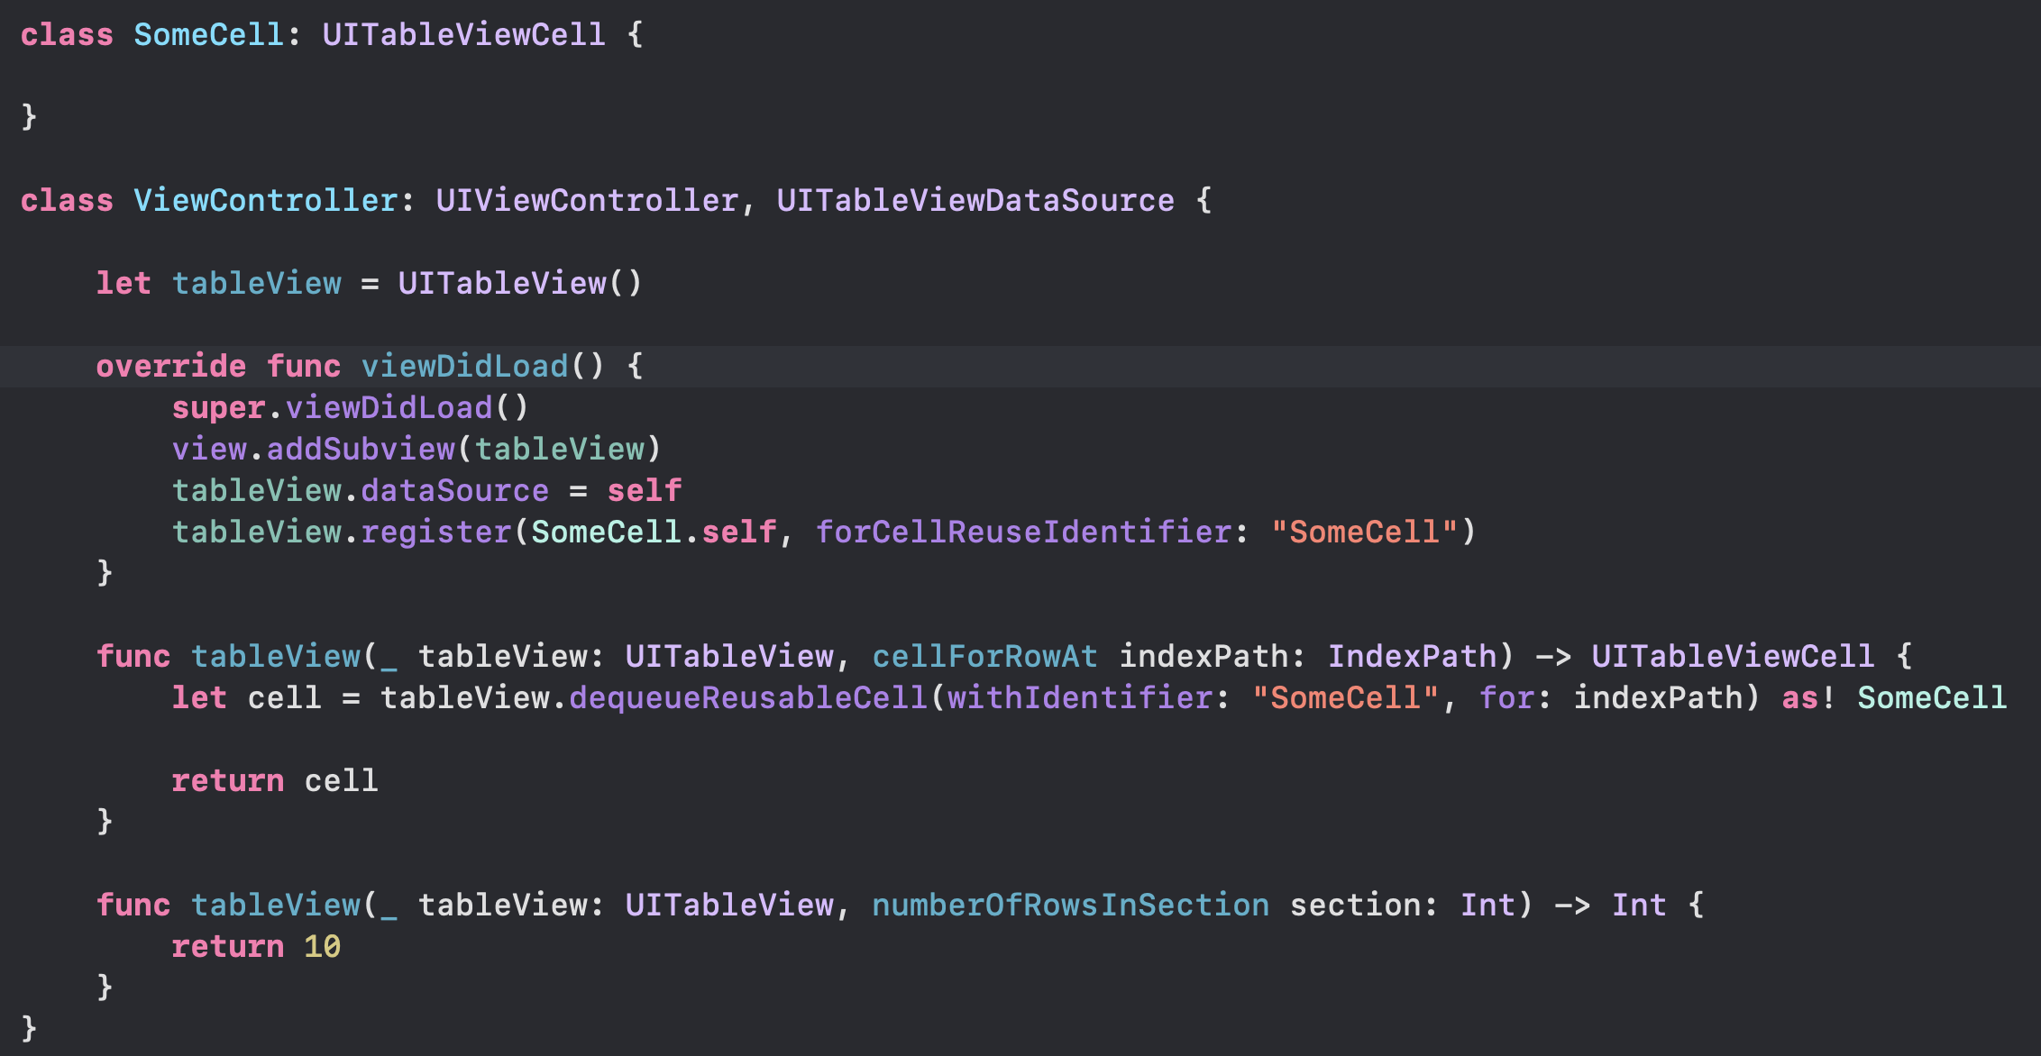Click withIdentifier parameter label
Image resolution: width=2041 pixels, height=1056 pixels.
[1079, 698]
